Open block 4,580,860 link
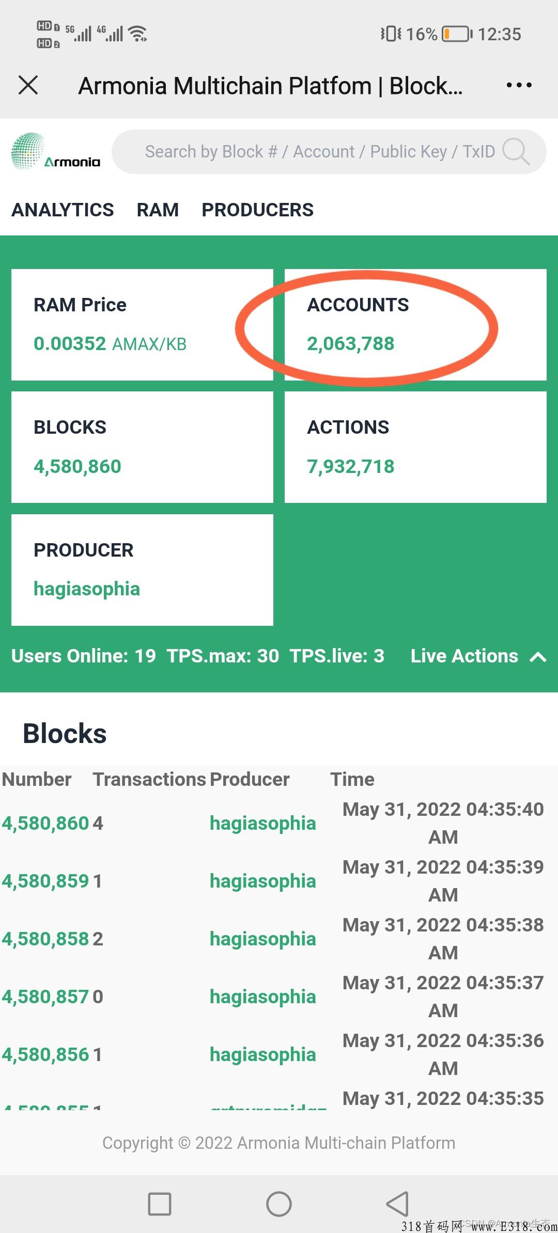Image resolution: width=558 pixels, height=1233 pixels. [x=45, y=823]
